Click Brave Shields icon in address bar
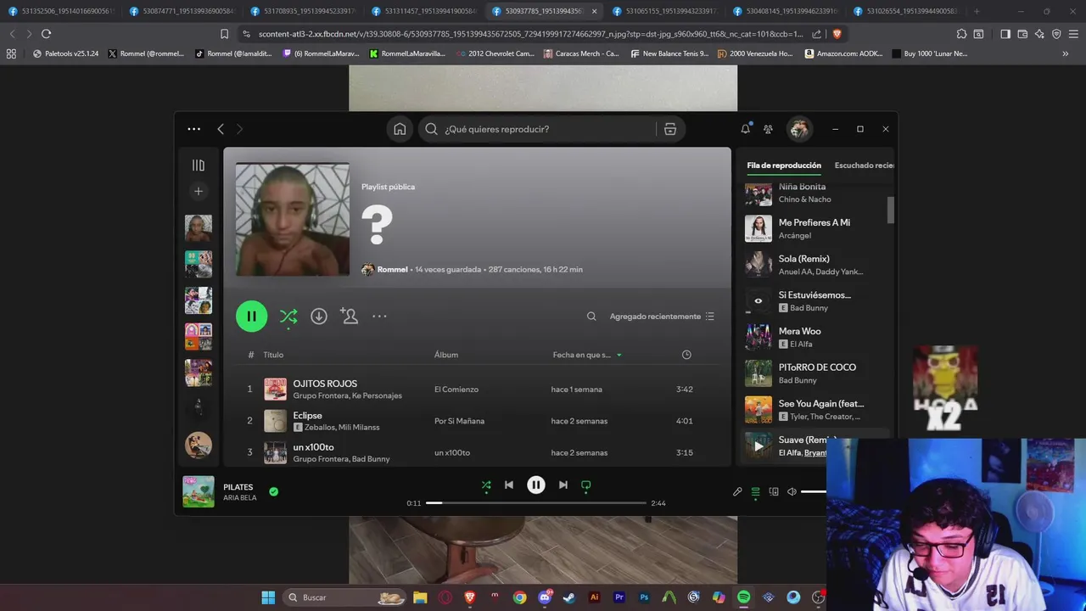The width and height of the screenshot is (1086, 611). coord(837,34)
